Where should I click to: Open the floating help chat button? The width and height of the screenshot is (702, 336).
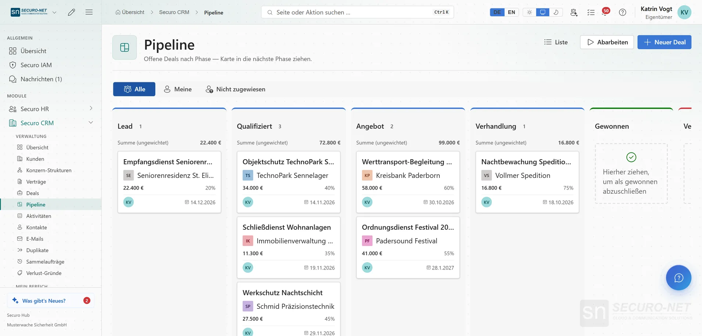click(679, 278)
